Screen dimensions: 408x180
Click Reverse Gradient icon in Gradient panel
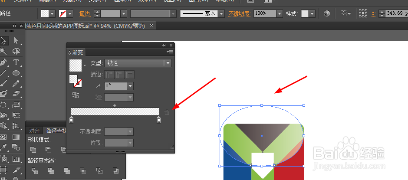click(76, 95)
